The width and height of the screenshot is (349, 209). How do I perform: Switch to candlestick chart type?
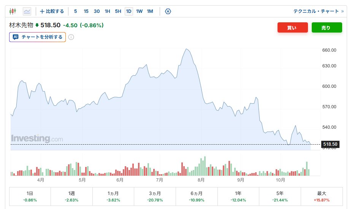[13, 11]
